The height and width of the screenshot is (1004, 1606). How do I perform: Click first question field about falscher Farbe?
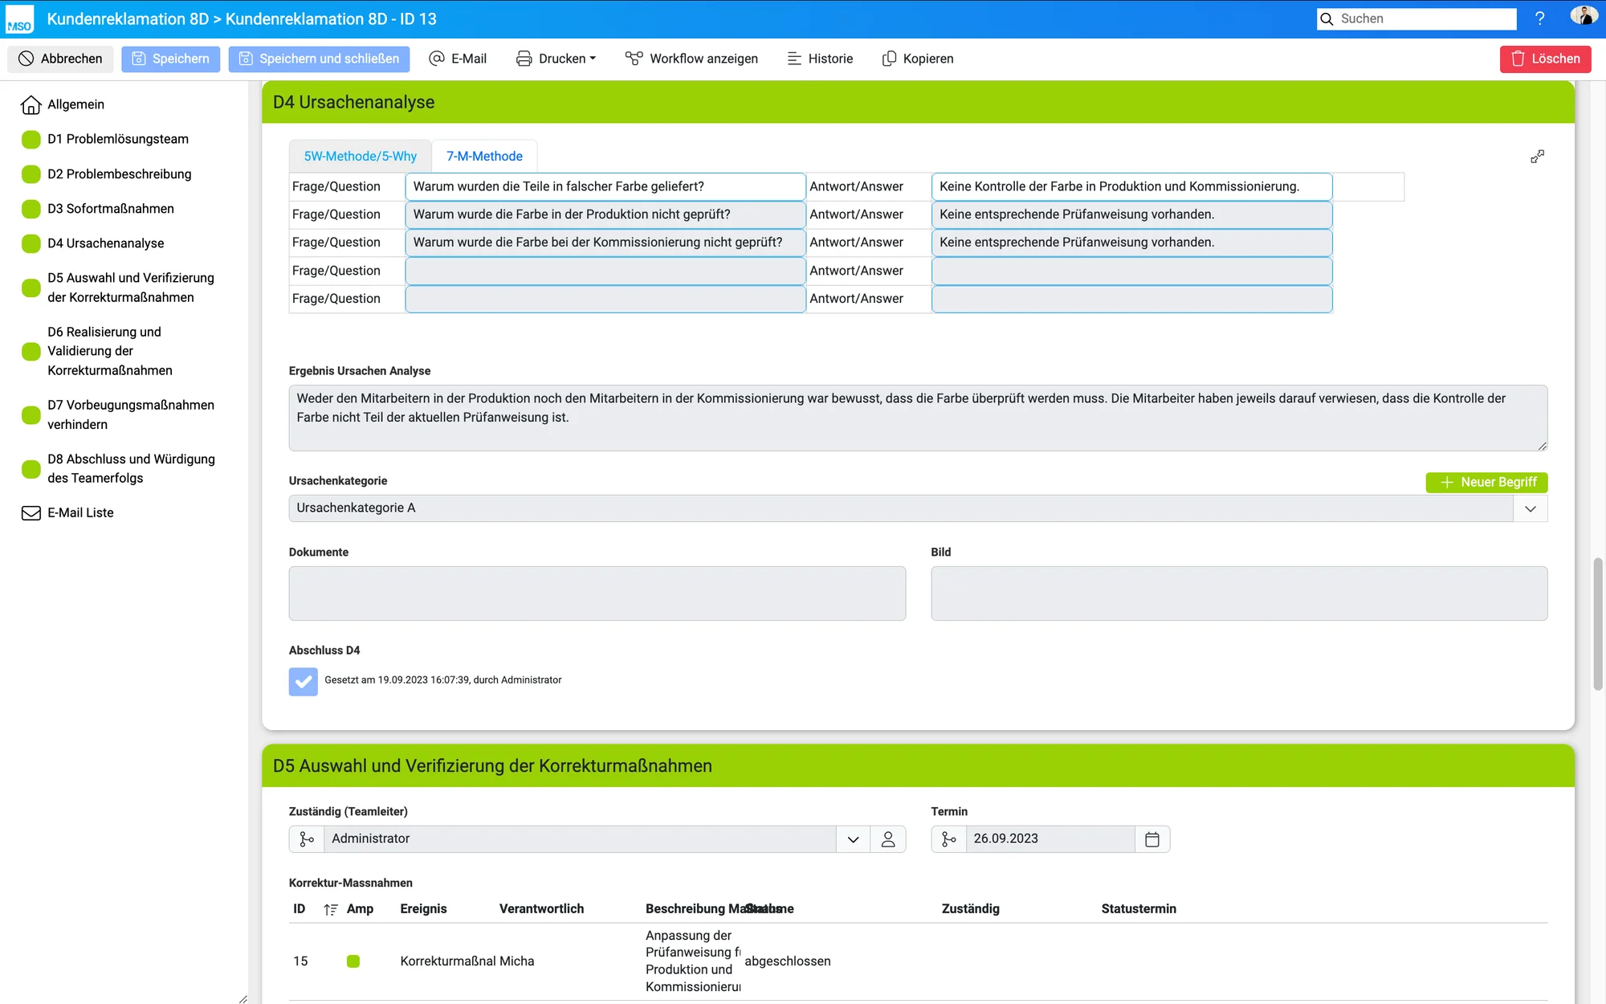tap(605, 187)
